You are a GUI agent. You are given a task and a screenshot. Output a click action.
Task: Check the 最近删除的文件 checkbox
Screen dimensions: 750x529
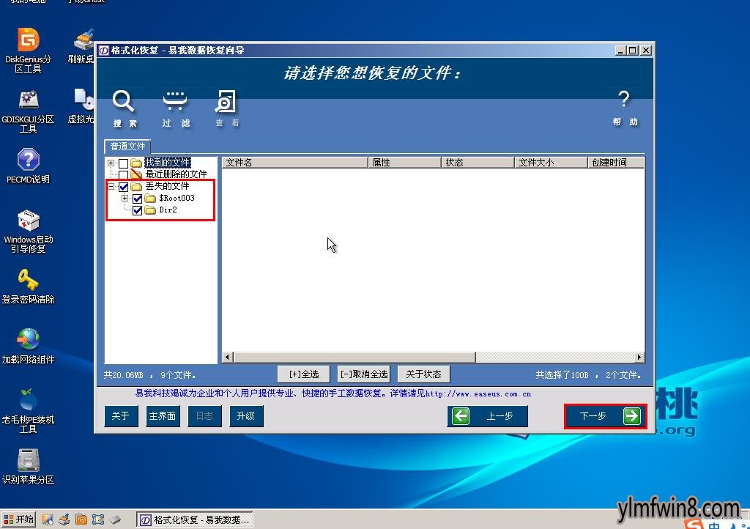123,175
